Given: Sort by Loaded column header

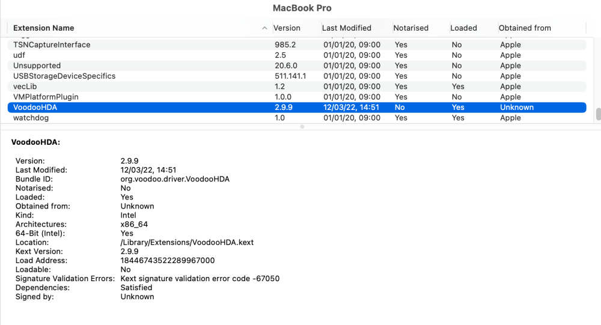Looking at the screenshot, I should 464,28.
